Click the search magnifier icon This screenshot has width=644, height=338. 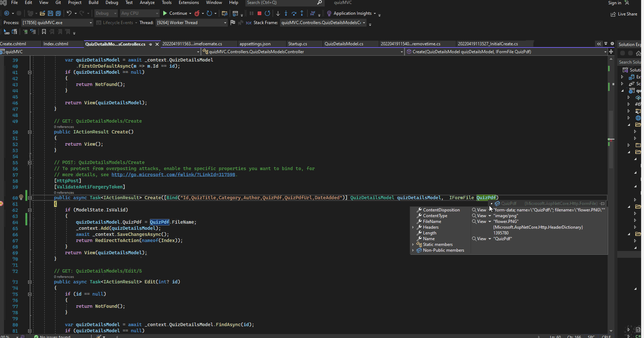[319, 3]
